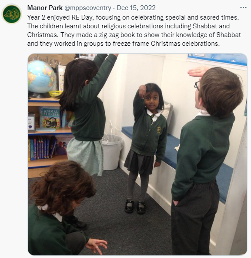Click the girl standing in the photo's center

(x=147, y=147)
